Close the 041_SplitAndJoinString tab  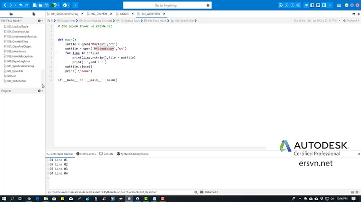point(82,14)
